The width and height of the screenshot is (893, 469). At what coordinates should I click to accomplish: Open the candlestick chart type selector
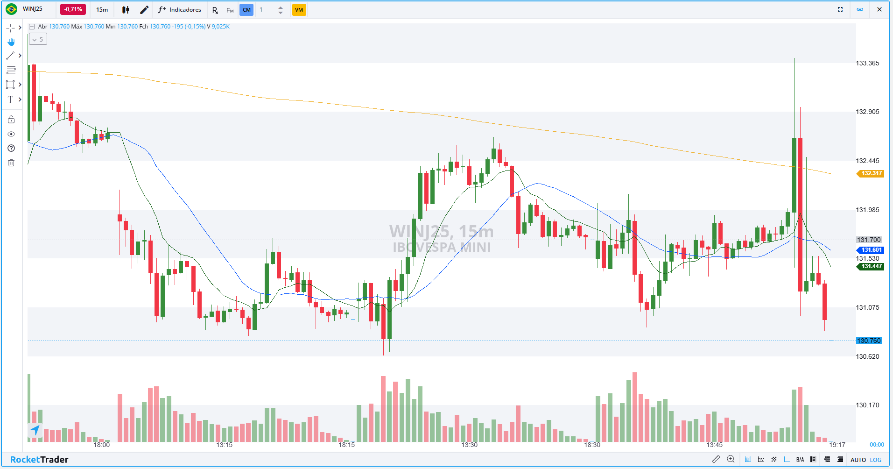(x=126, y=10)
